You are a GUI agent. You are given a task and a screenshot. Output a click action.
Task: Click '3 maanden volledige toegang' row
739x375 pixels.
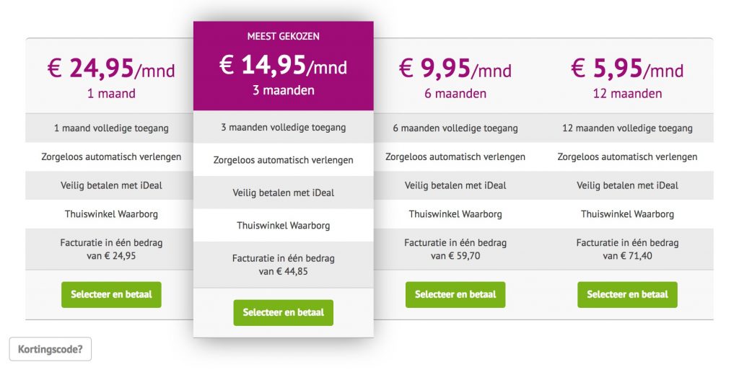click(x=283, y=127)
